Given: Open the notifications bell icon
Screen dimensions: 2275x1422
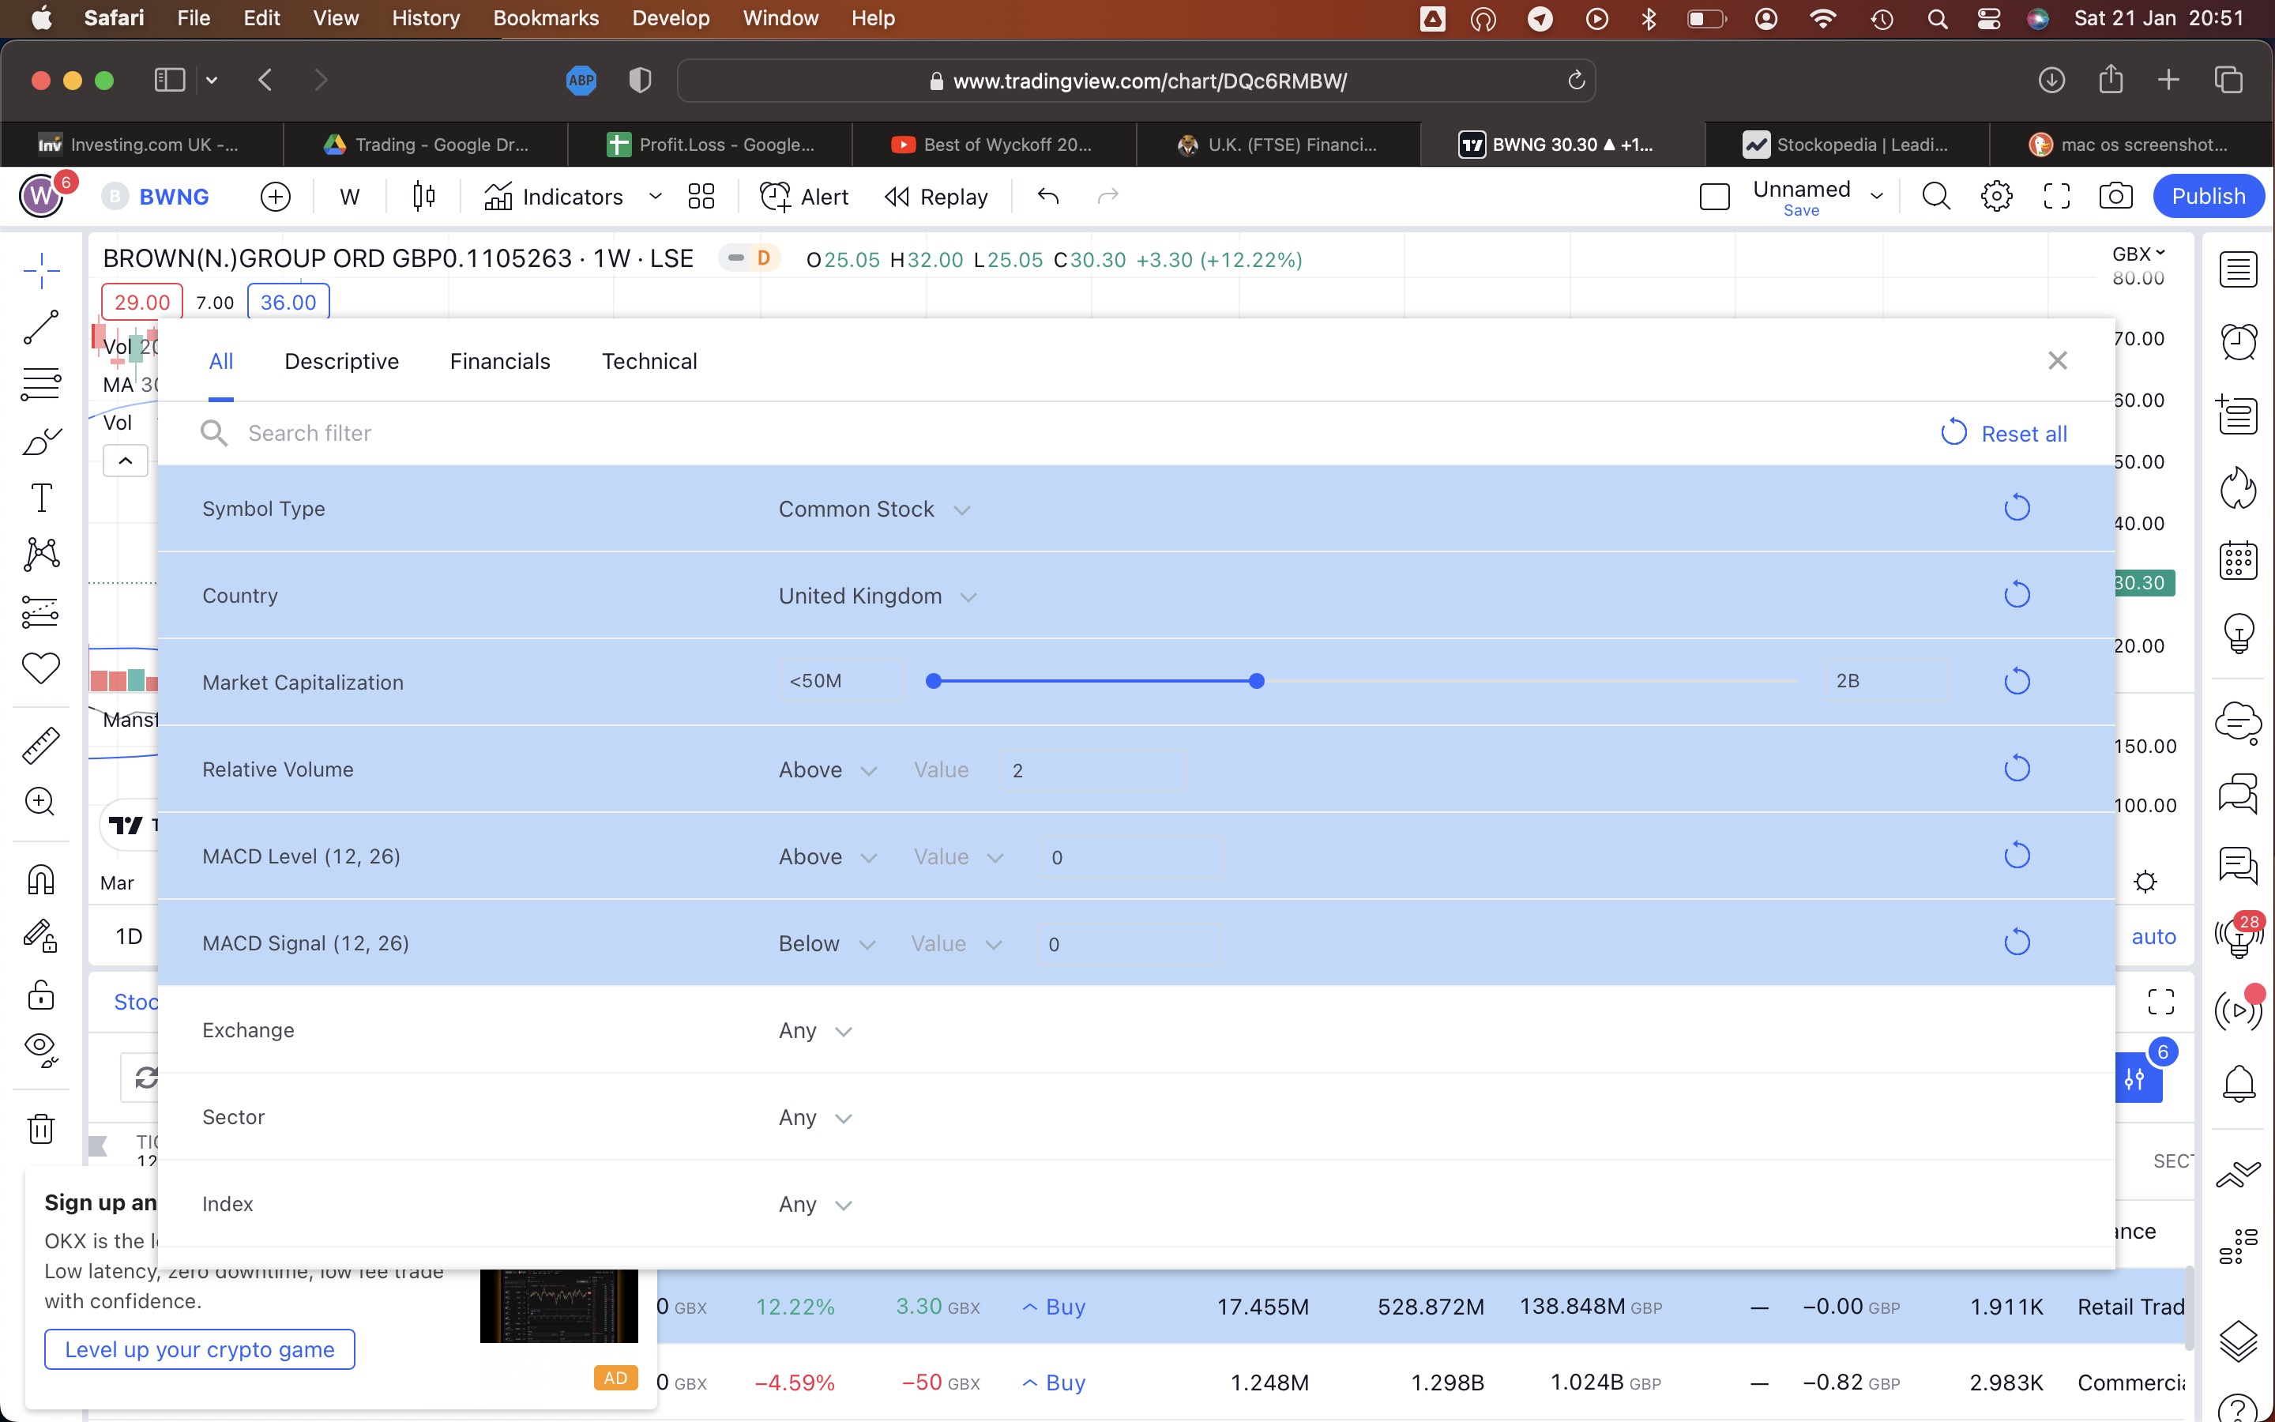Looking at the screenshot, I should tap(2239, 1083).
